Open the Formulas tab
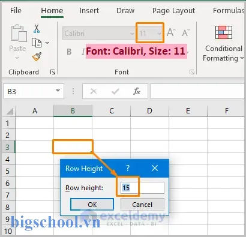The height and width of the screenshot is (237, 246). (x=229, y=11)
